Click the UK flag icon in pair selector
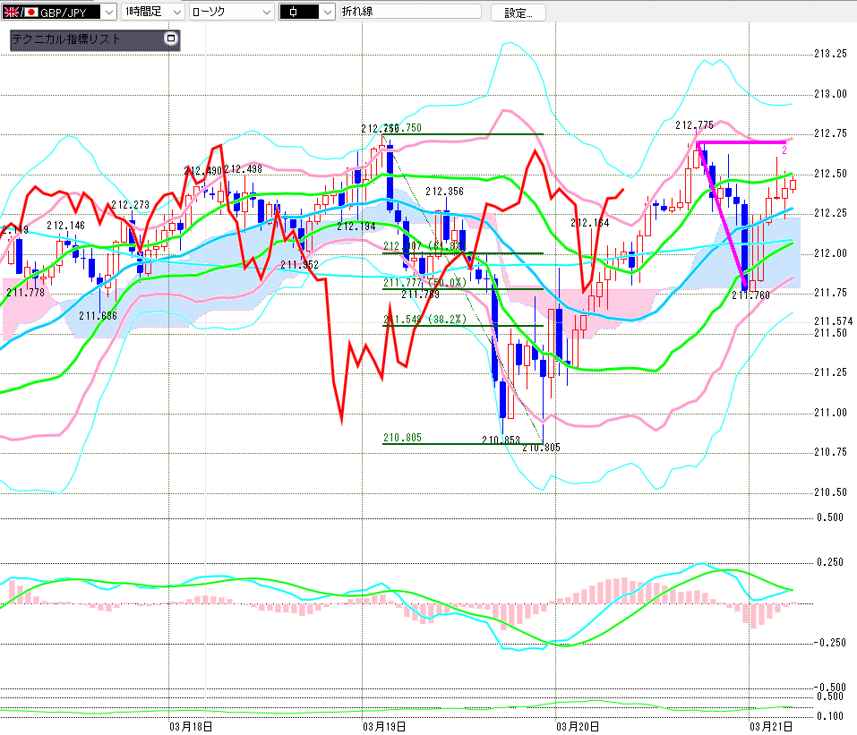Screen dimensions: 857x735 (11, 12)
